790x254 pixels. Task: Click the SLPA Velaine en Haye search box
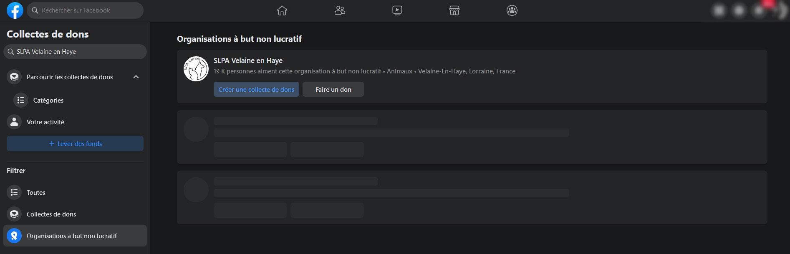click(x=75, y=52)
